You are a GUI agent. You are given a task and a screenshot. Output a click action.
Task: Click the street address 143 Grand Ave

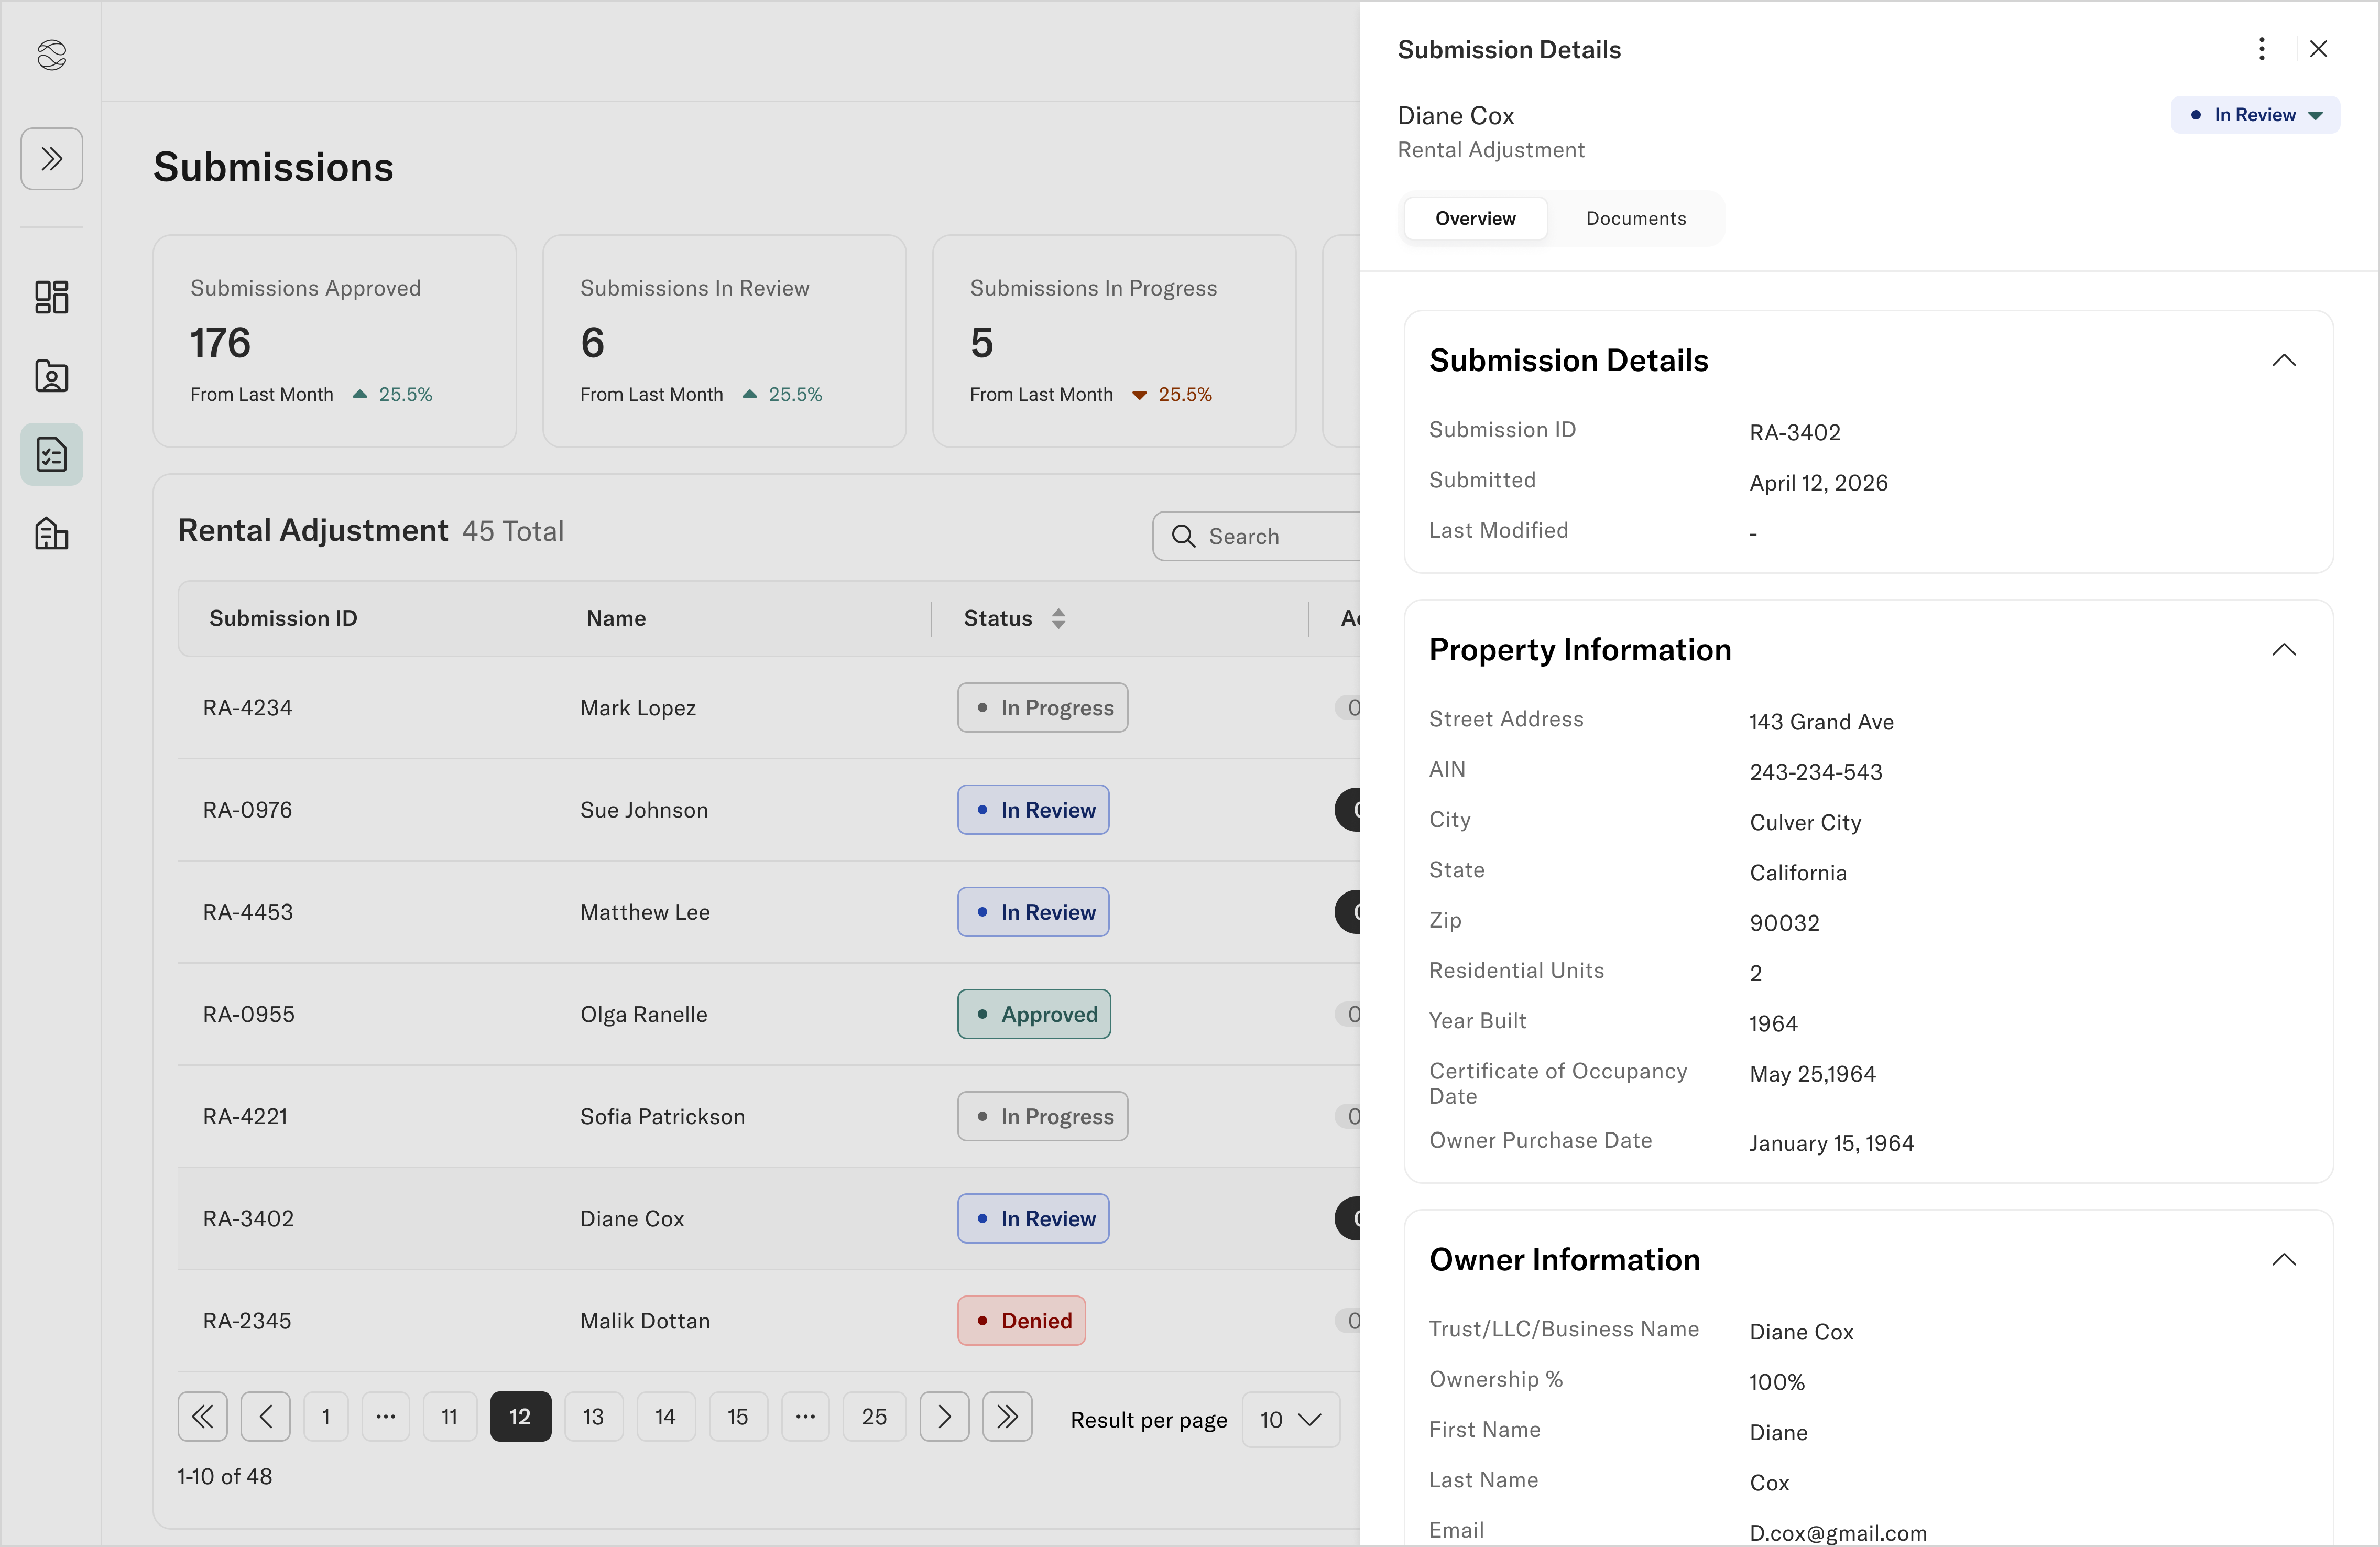tap(1822, 722)
